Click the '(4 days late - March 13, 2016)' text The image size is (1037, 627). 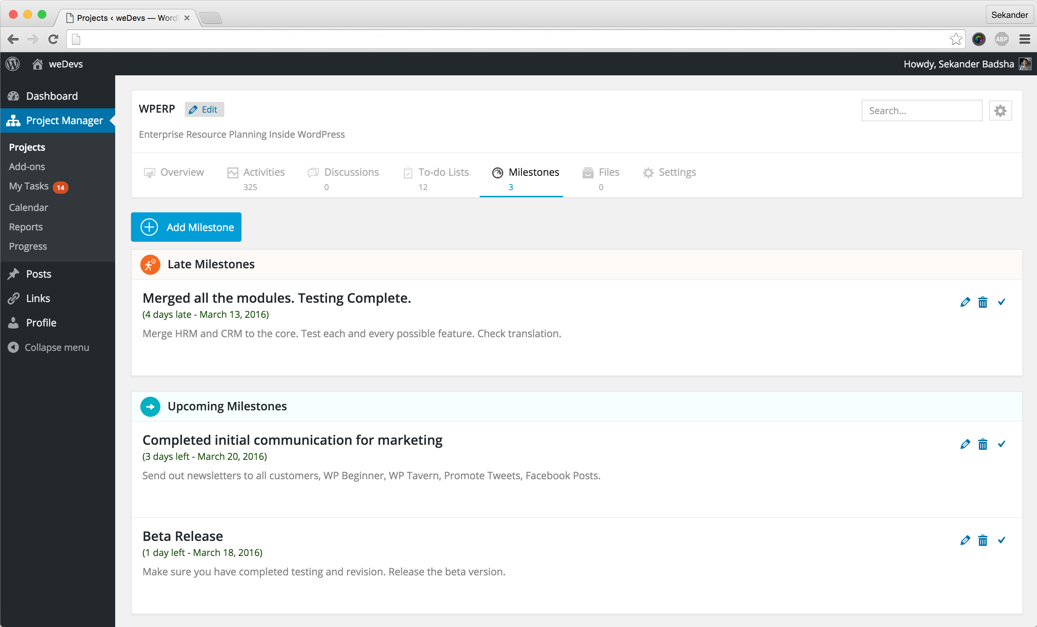point(205,314)
